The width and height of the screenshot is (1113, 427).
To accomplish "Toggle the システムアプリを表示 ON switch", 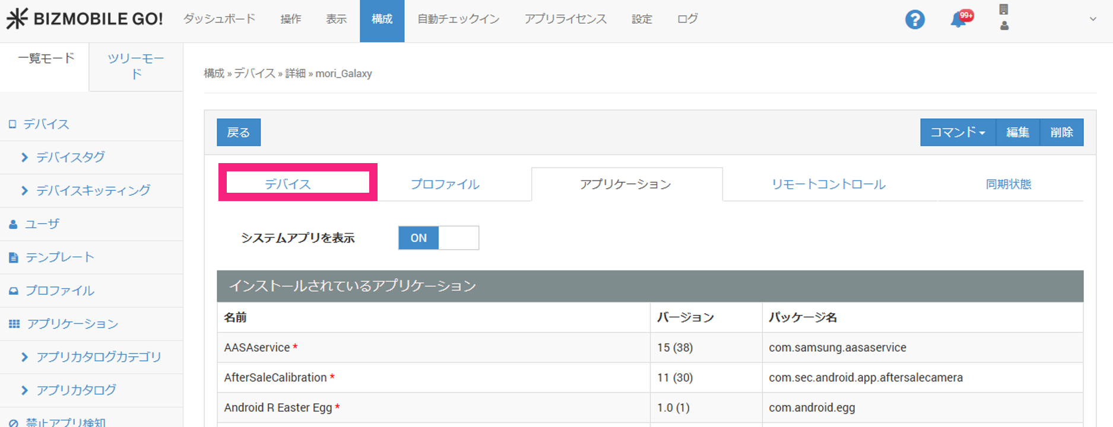I will point(438,238).
